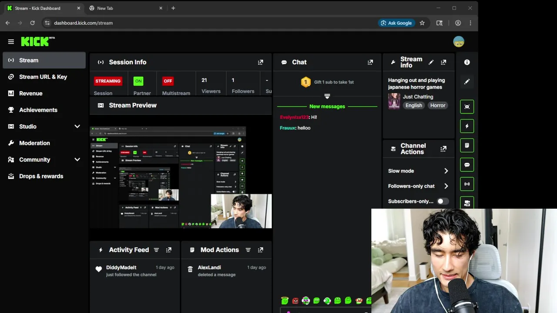Image resolution: width=557 pixels, height=313 pixels.
Task: Pop out the Activity Feed panel
Action: pyautogui.click(x=169, y=250)
